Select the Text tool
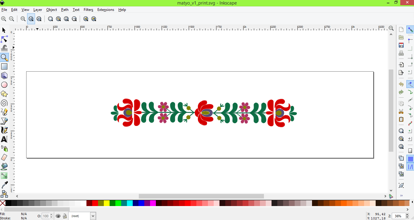The height and width of the screenshot is (220, 414). click(x=4, y=139)
